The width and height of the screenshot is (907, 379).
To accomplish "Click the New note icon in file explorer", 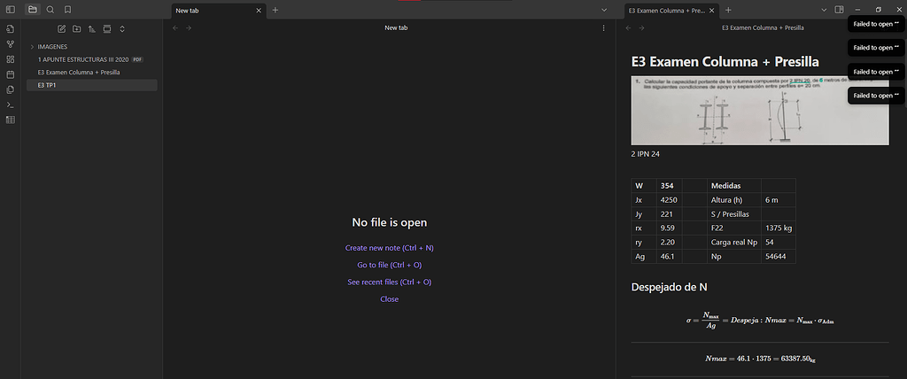I will click(62, 29).
